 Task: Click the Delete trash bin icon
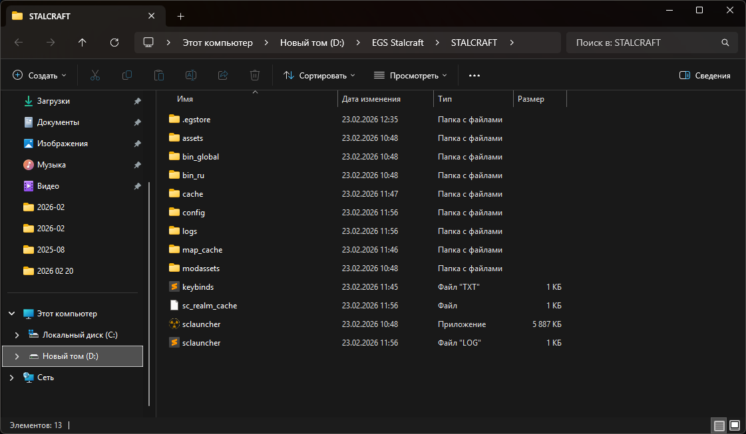click(x=255, y=76)
